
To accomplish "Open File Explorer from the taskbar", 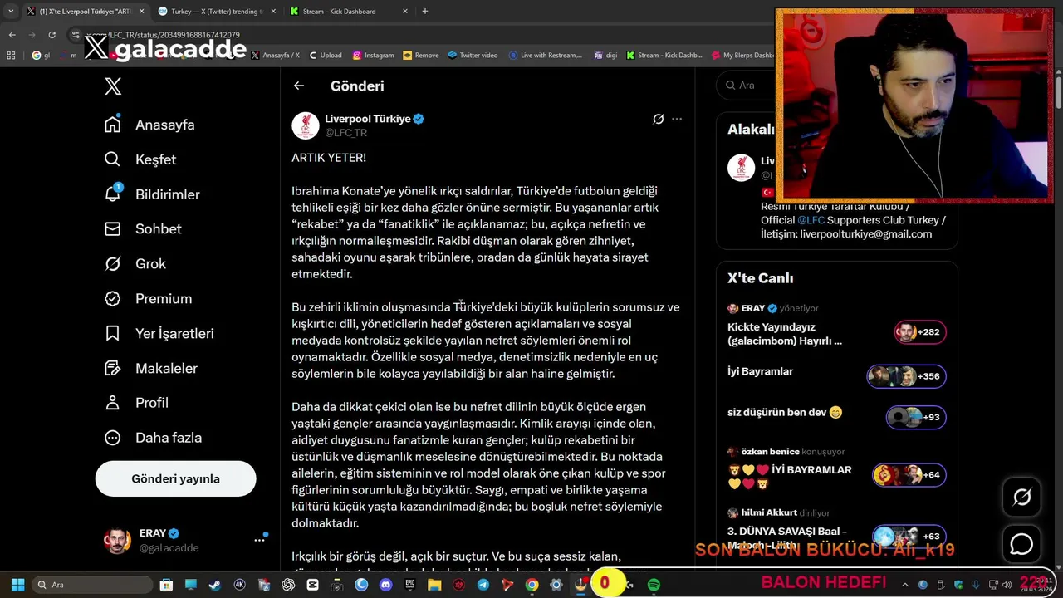I will [x=434, y=585].
